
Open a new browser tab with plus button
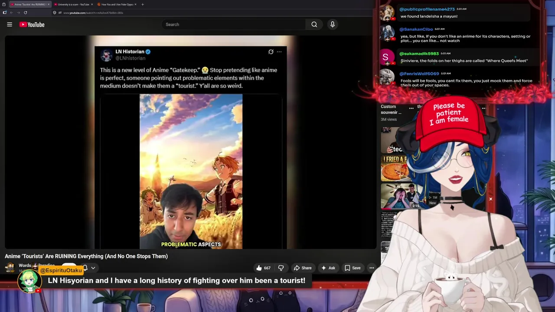pos(143,4)
